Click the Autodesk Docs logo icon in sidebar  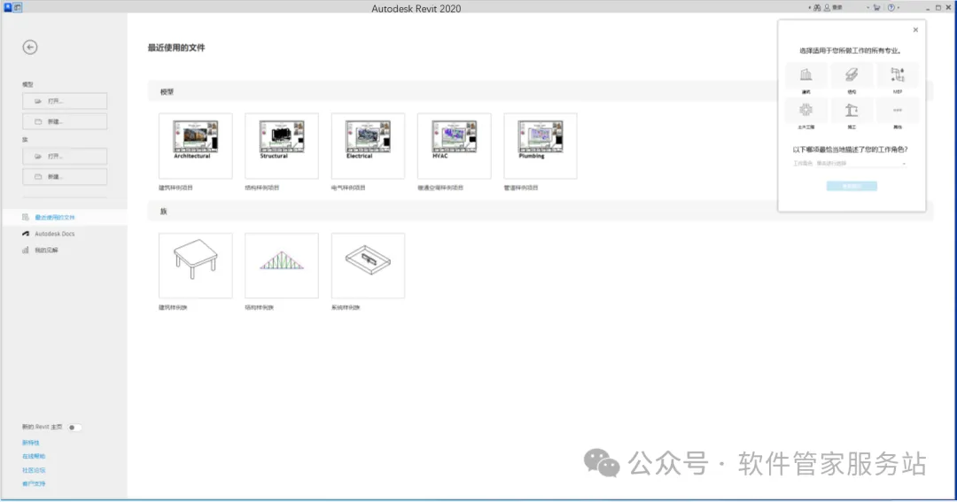(x=26, y=234)
